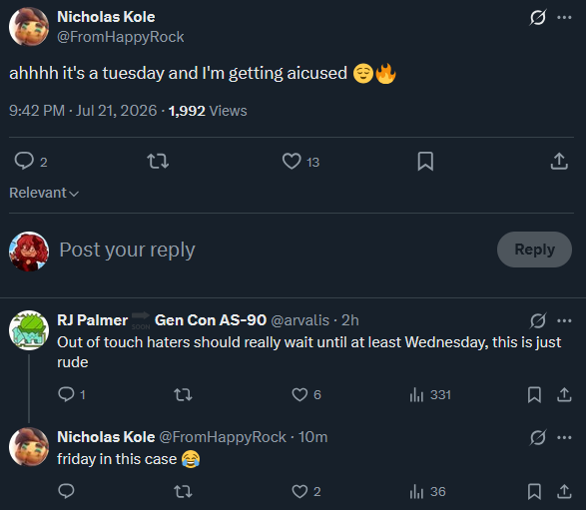Click Grok icon on the friday reply
Image resolution: width=586 pixels, height=510 pixels.
(x=538, y=437)
